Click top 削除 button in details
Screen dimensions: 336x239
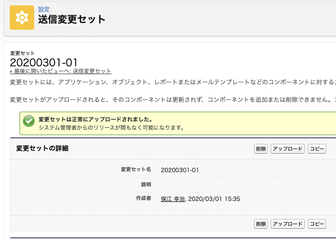pyautogui.click(x=261, y=149)
